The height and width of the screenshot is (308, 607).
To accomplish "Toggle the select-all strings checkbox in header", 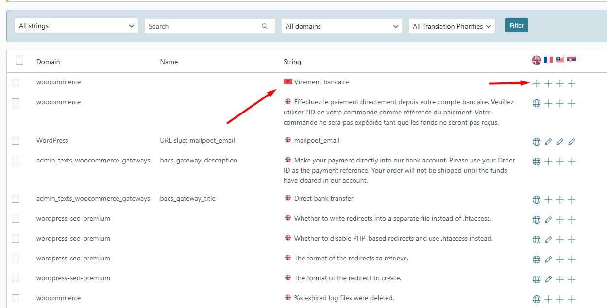I will pyautogui.click(x=19, y=61).
